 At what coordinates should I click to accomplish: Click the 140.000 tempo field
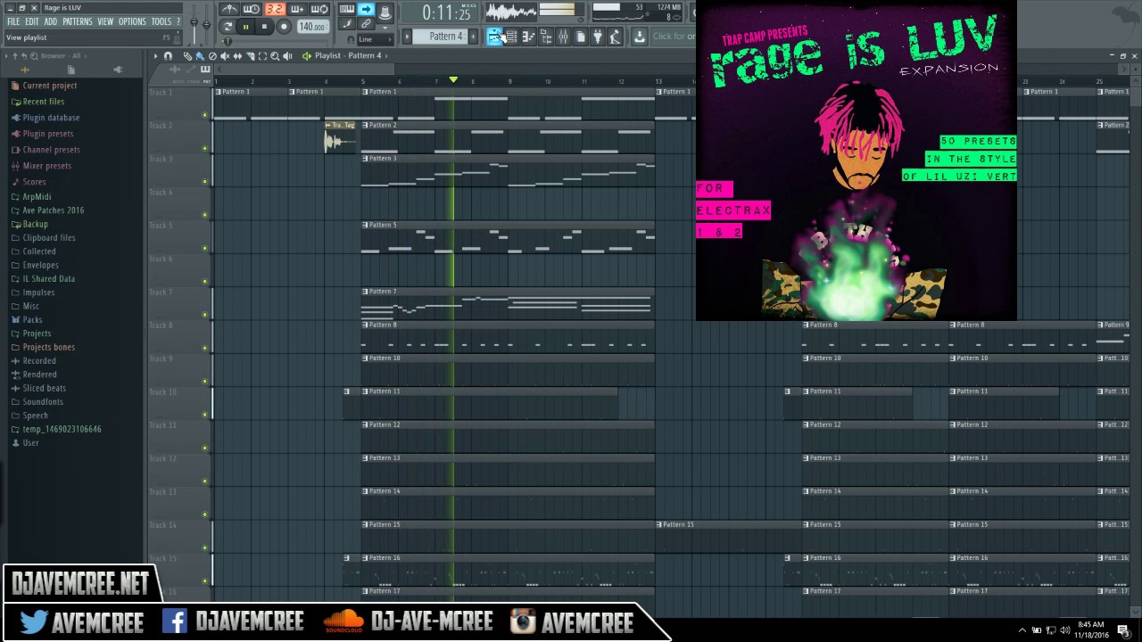(313, 26)
